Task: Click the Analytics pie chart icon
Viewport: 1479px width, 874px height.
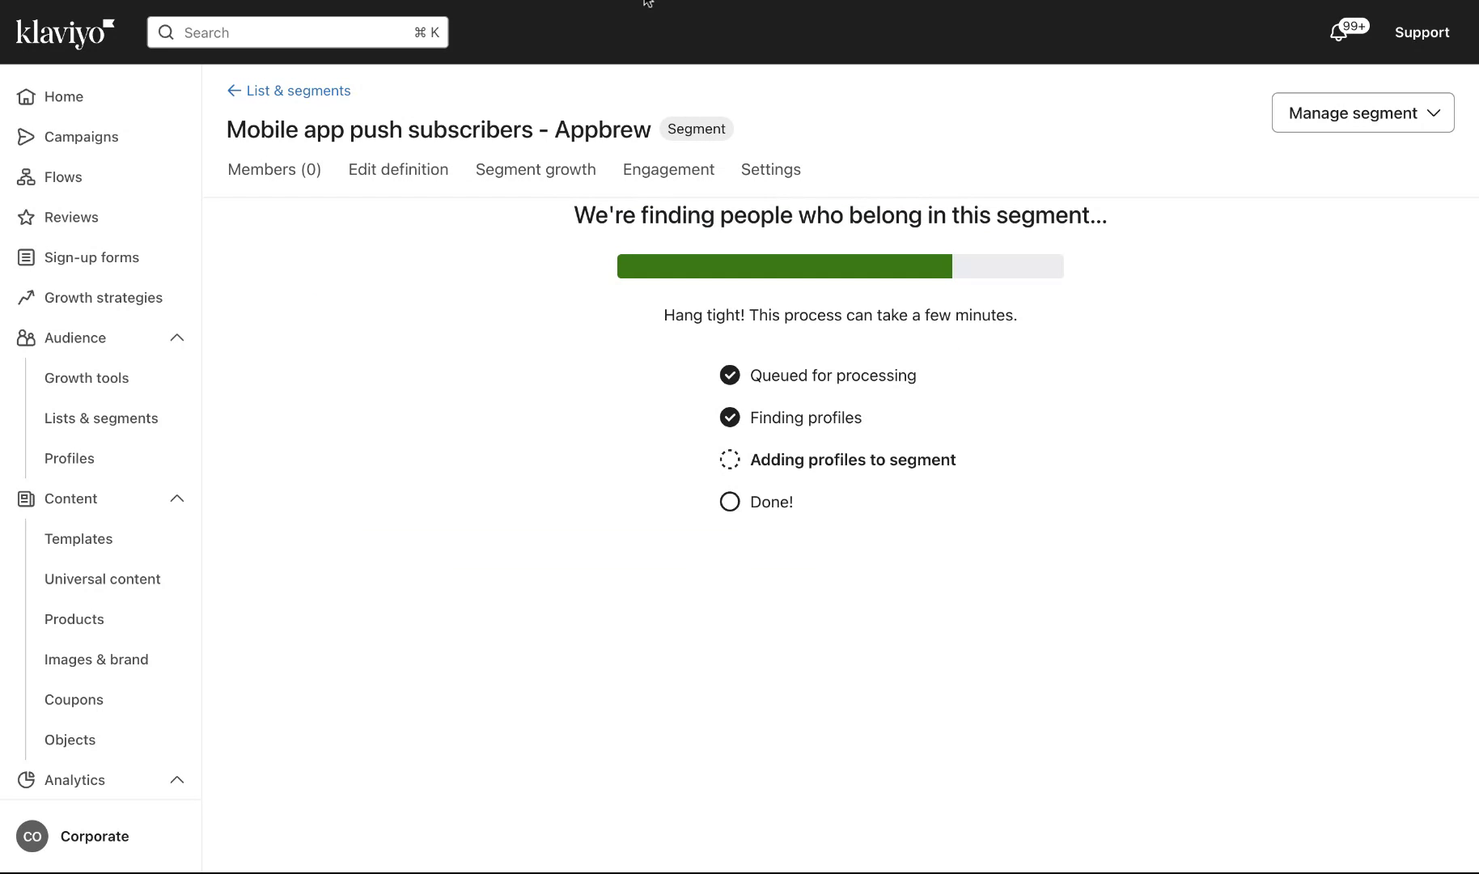Action: (26, 780)
